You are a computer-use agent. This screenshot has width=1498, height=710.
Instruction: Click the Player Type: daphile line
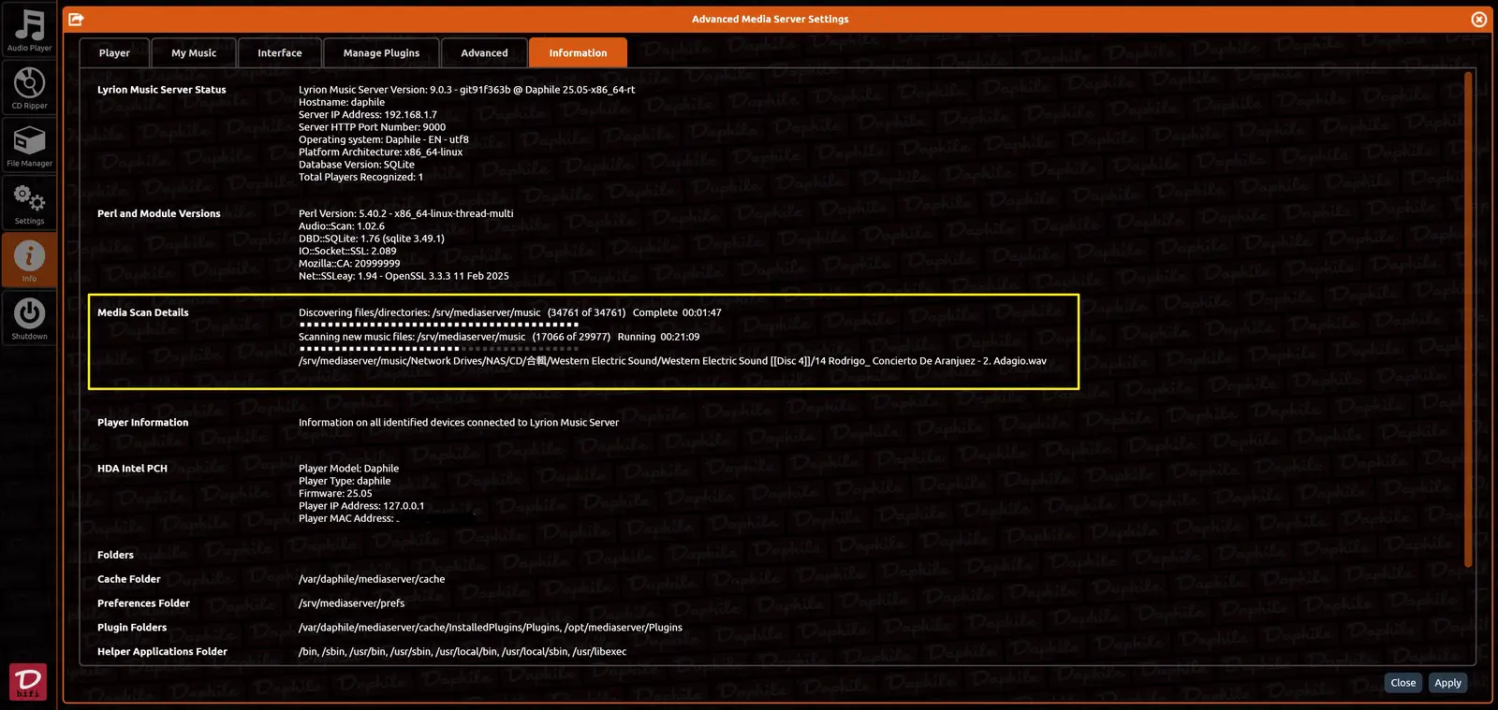(345, 481)
